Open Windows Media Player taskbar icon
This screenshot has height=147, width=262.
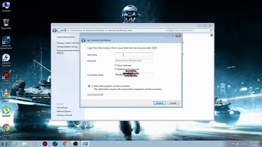[x=34, y=144]
